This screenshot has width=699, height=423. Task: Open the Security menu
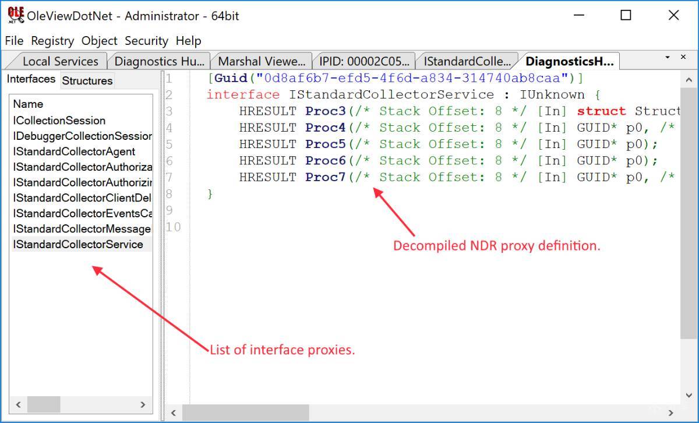coord(146,41)
